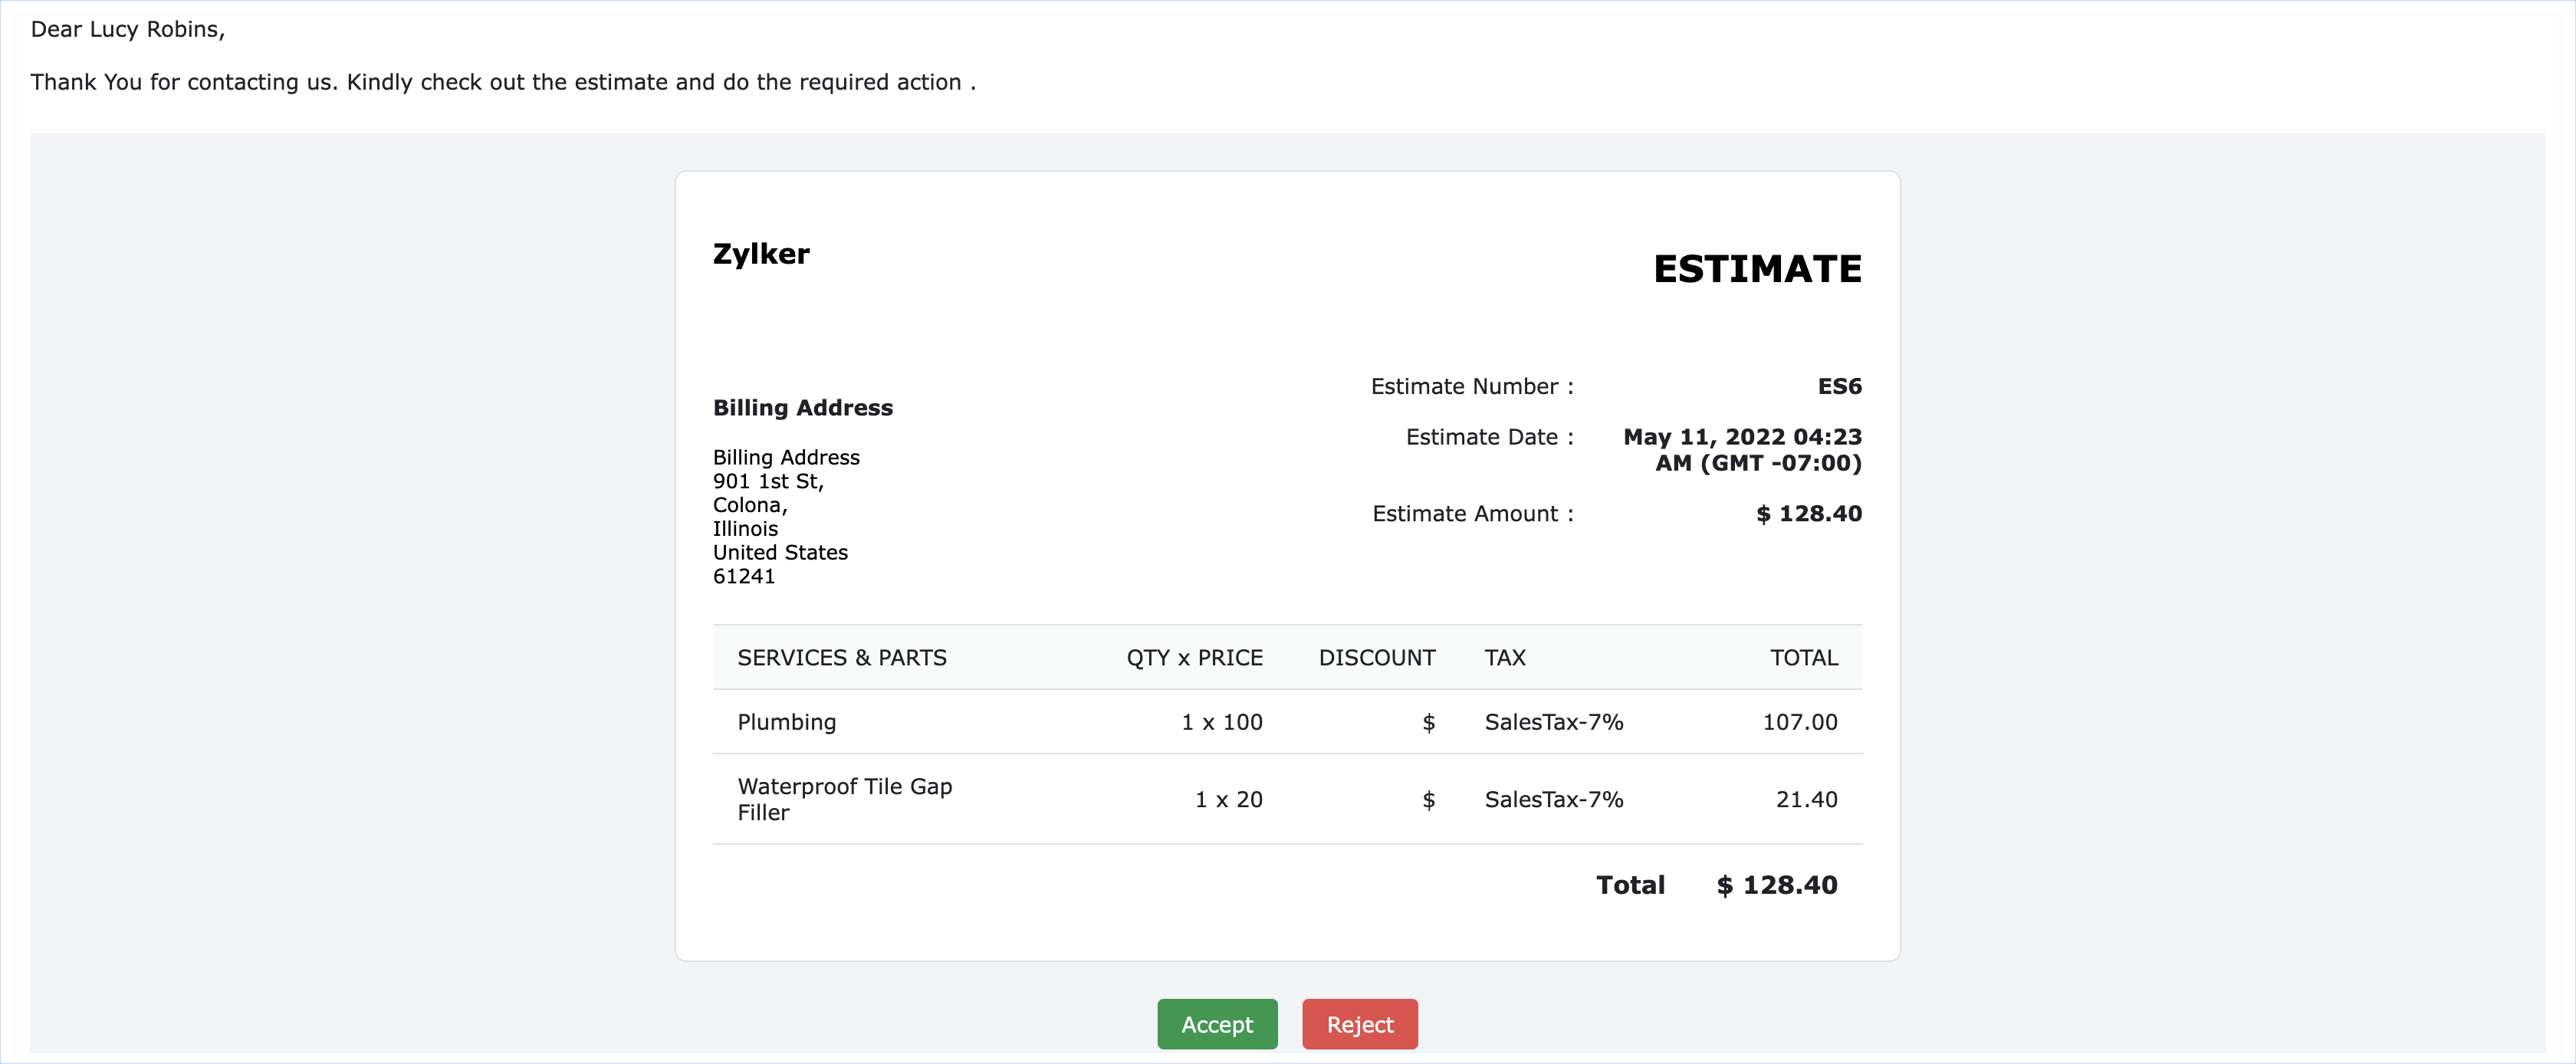The width and height of the screenshot is (2576, 1064).
Task: Click the TAX column header
Action: tap(1504, 657)
